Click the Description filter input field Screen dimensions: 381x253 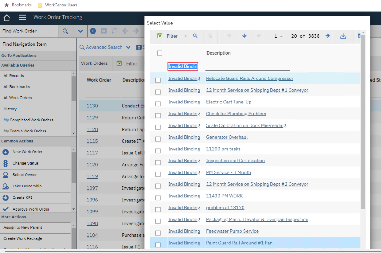click(247, 66)
